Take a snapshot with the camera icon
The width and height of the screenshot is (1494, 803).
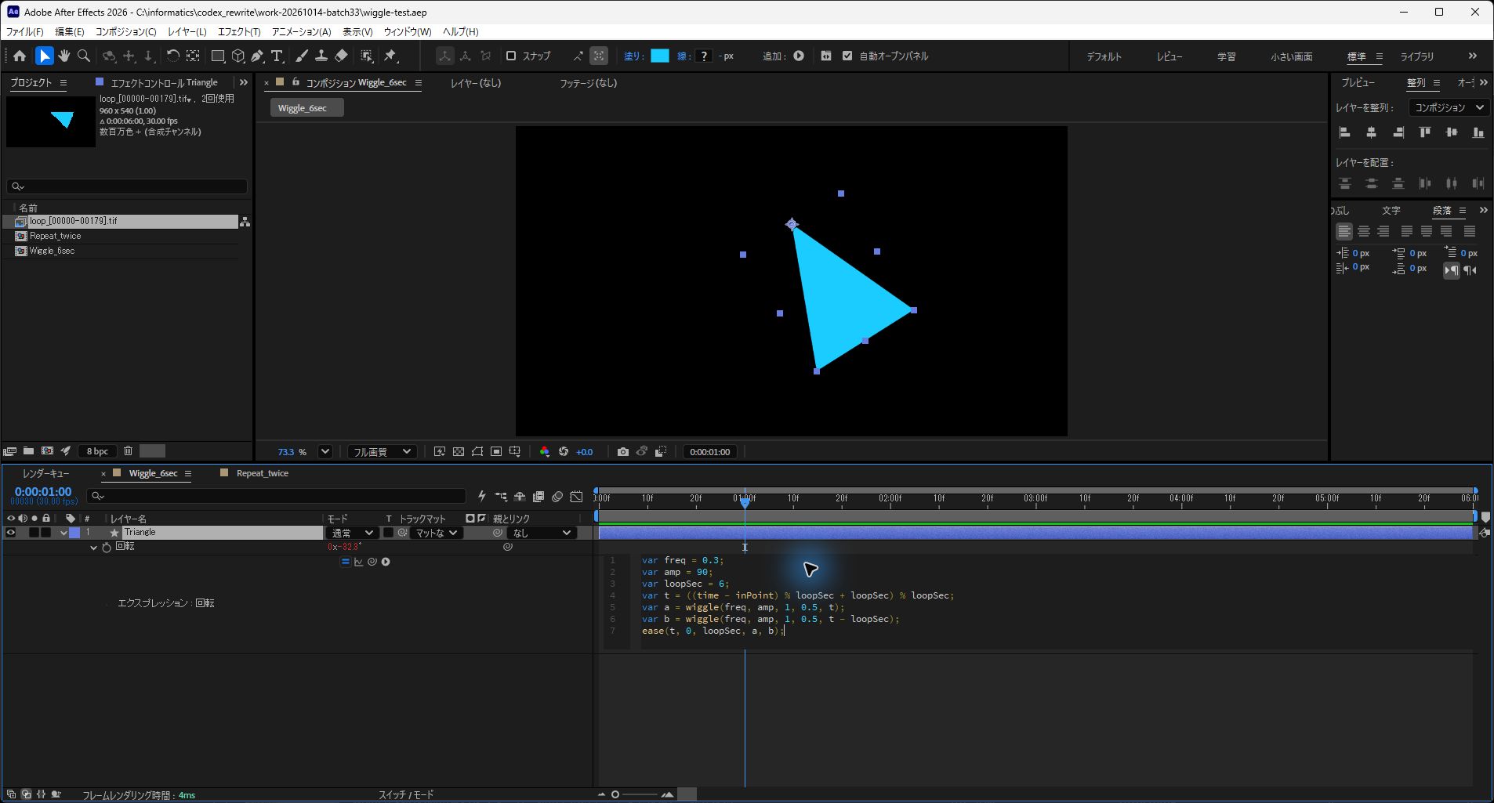(x=622, y=452)
